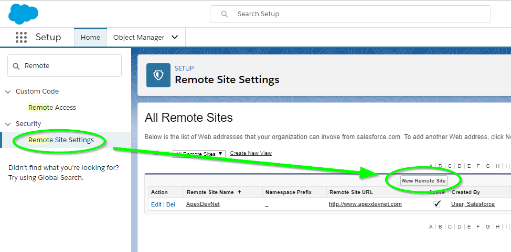Sort by the Namespace Prefix column
Screen dimensions: 511x252
[289, 192]
